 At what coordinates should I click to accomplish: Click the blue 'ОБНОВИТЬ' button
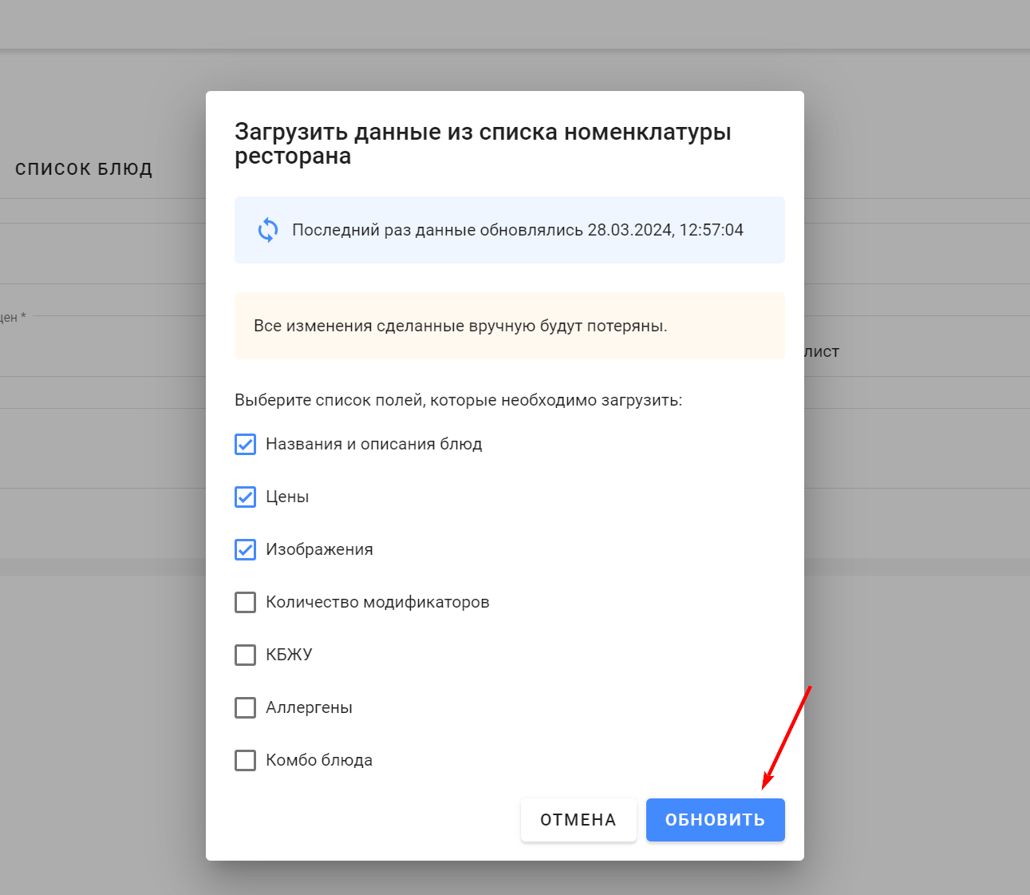[716, 820]
